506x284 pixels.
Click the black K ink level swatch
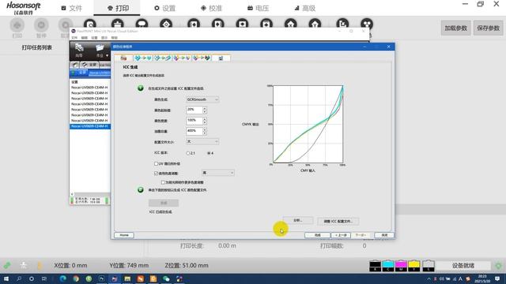tap(375, 266)
